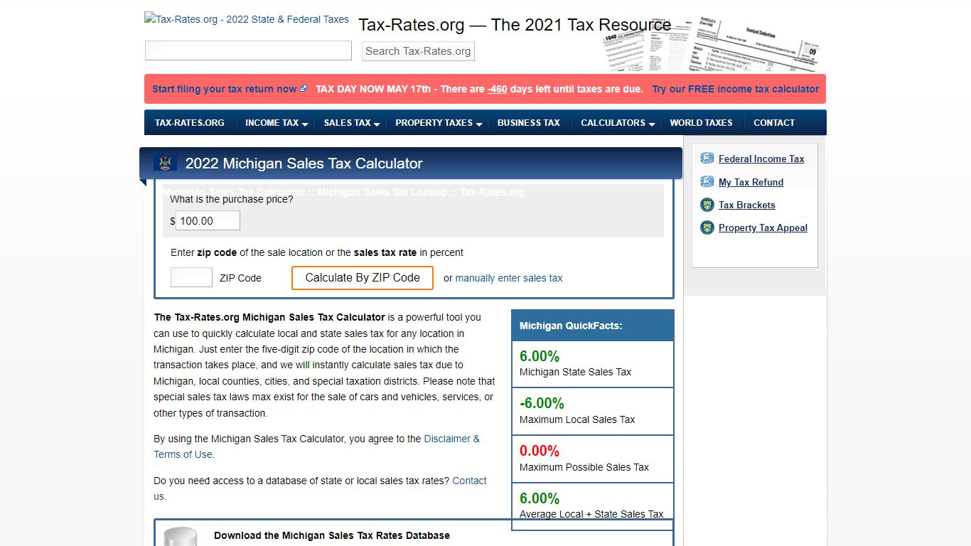Image resolution: width=971 pixels, height=546 pixels.
Task: Click the Property Tax Appeal seal icon
Action: (x=707, y=227)
